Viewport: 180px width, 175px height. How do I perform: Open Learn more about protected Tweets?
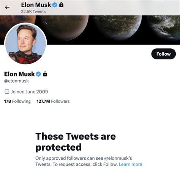[x=130, y=164]
